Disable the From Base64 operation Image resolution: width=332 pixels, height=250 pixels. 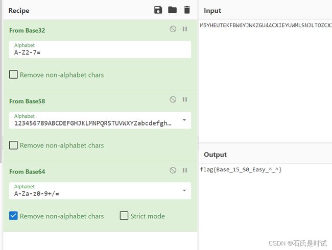click(x=173, y=170)
